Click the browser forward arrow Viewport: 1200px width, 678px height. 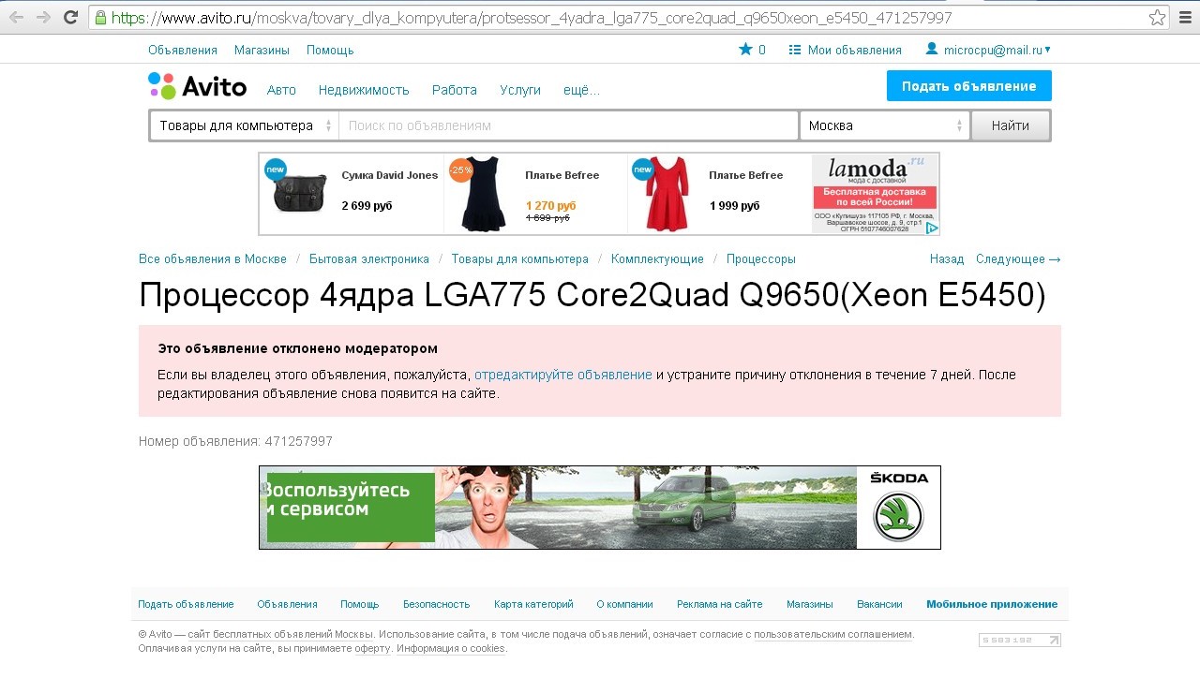43,17
